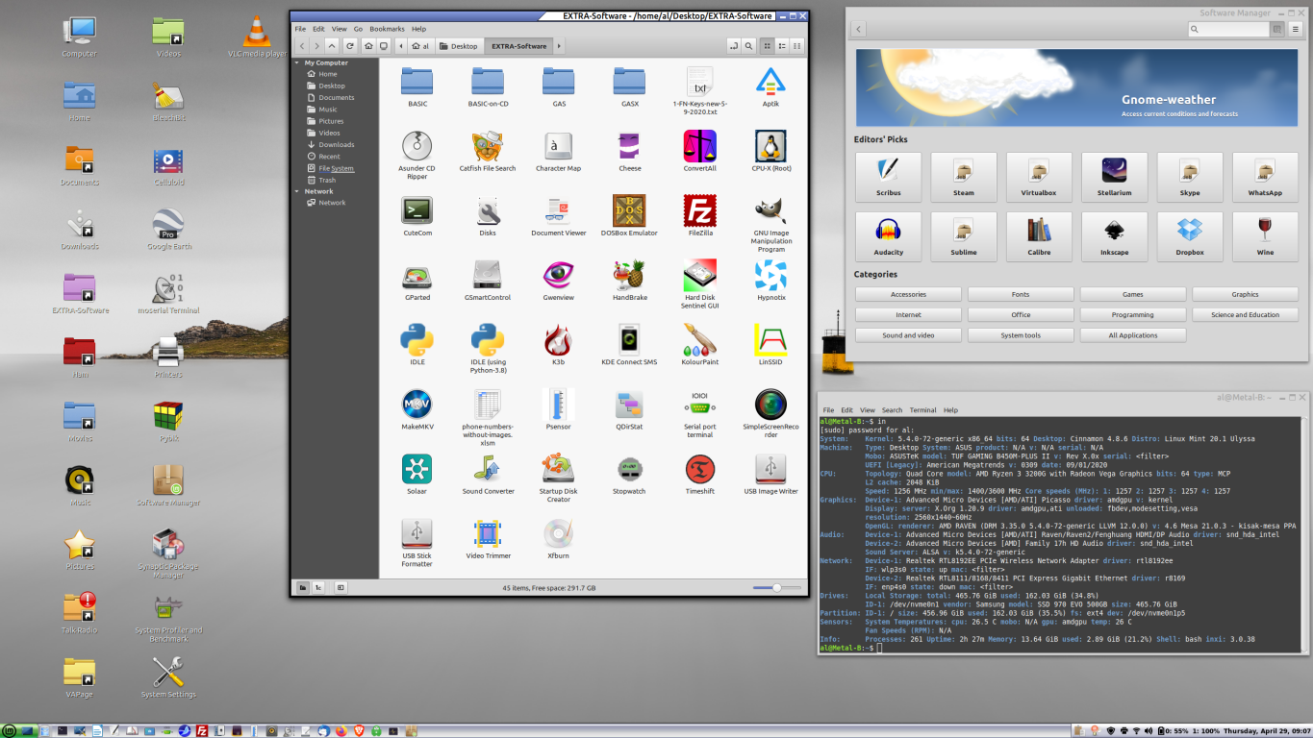Go back in the Software Manager
Image resolution: width=1313 pixels, height=738 pixels.
click(x=859, y=30)
